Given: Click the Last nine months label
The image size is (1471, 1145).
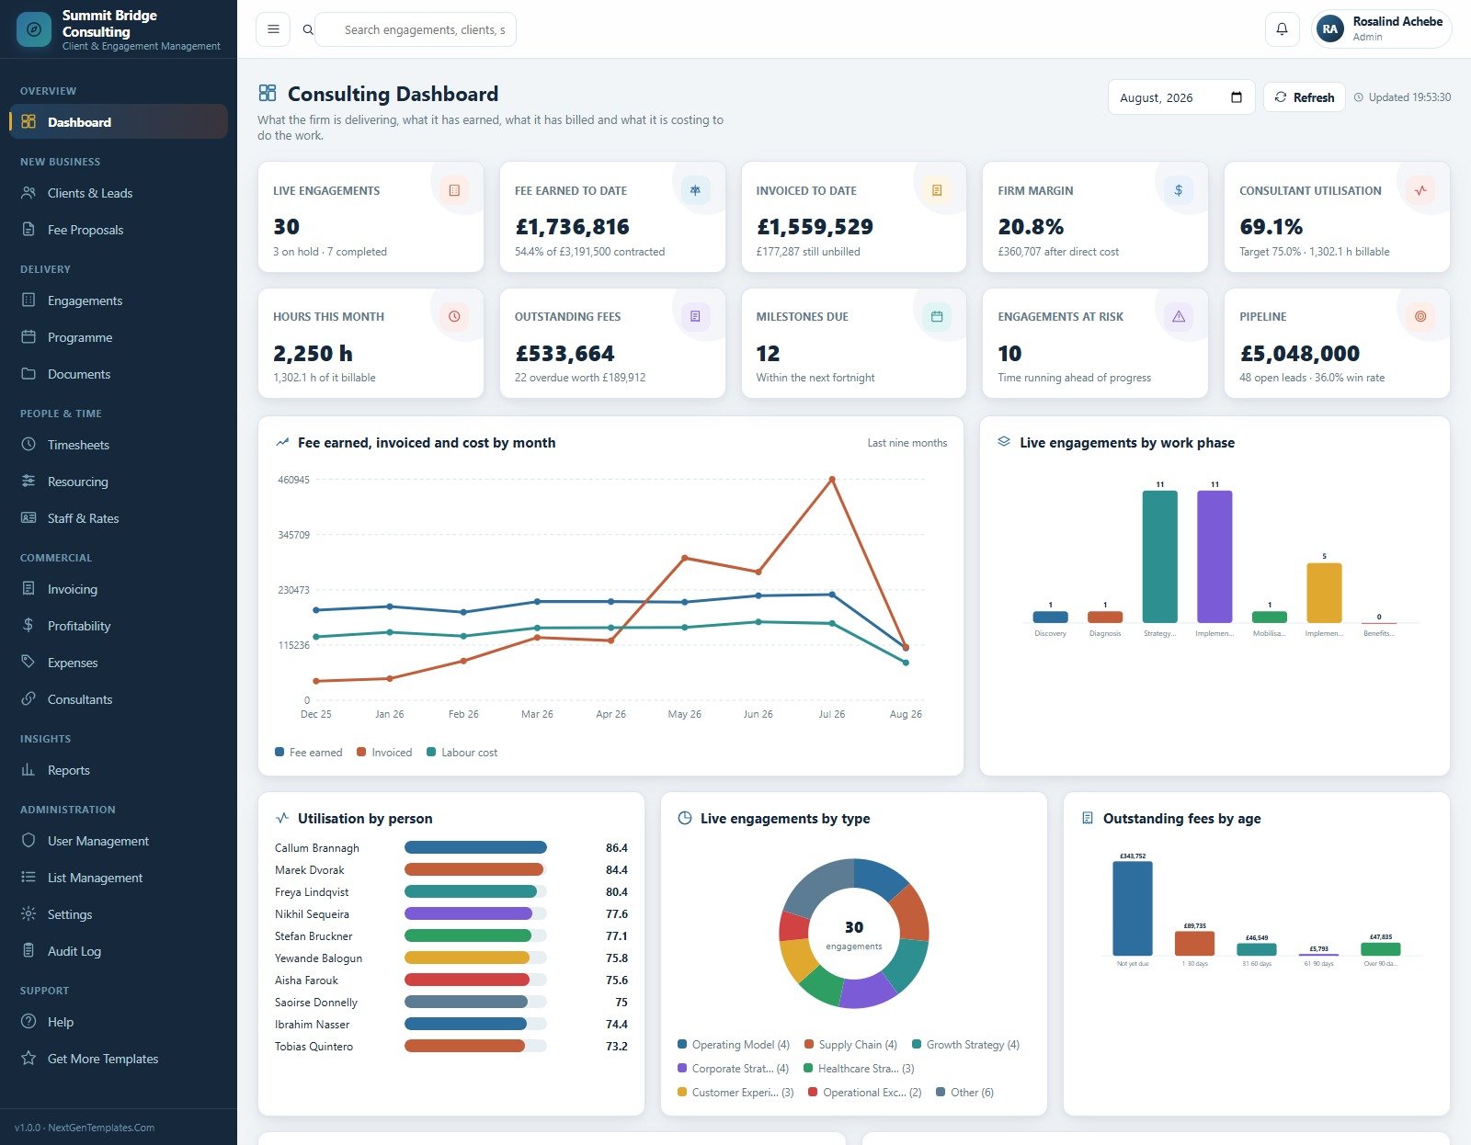Looking at the screenshot, I should click(907, 443).
